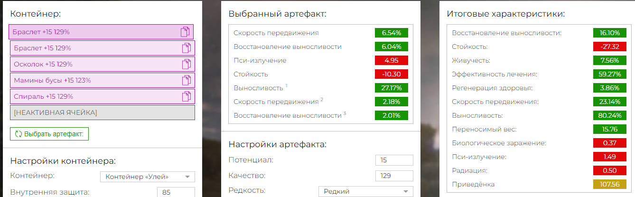Click the Стойкость red value -10.30

click(392, 74)
